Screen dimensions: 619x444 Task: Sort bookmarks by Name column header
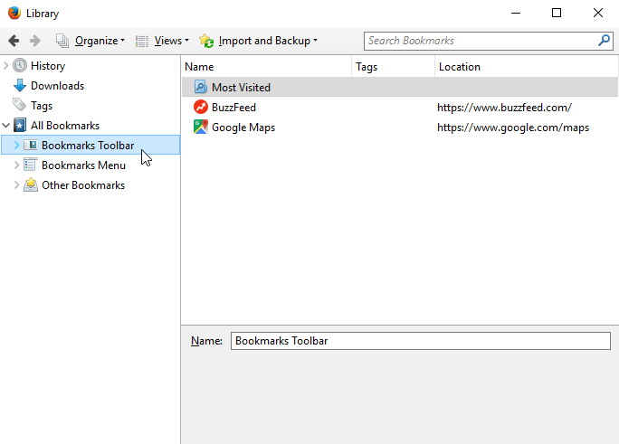(266, 67)
